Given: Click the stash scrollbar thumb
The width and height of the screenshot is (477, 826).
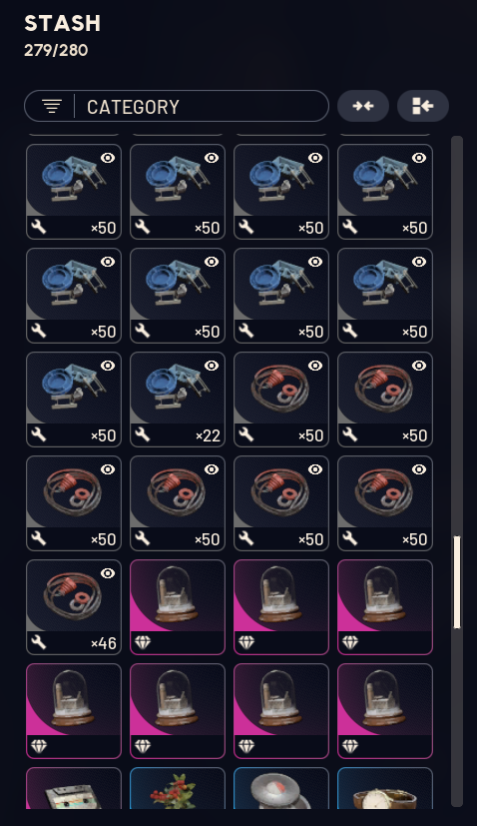Looking at the screenshot, I should (x=456, y=582).
